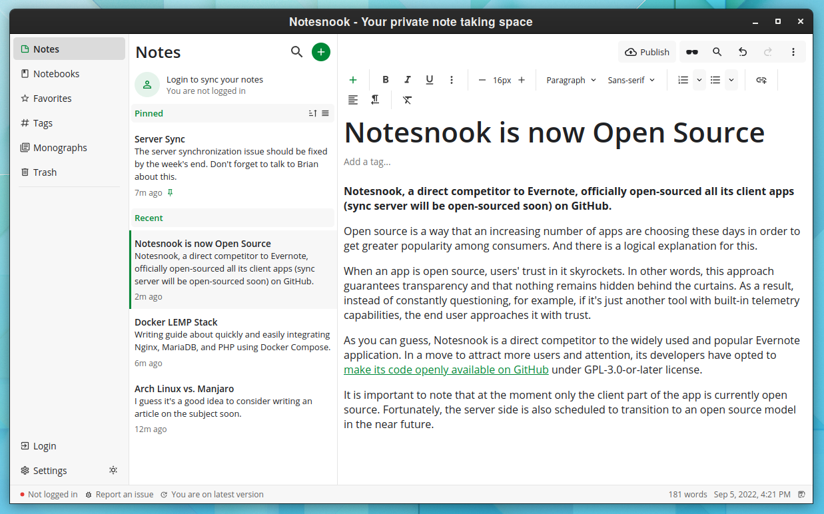Insert a numbered list
Image resolution: width=824 pixels, height=514 pixels.
[x=683, y=80]
